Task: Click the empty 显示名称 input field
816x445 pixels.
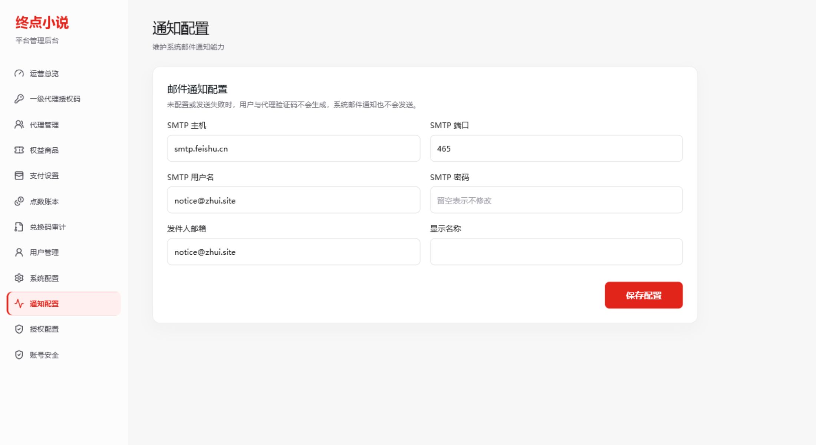Action: 556,252
